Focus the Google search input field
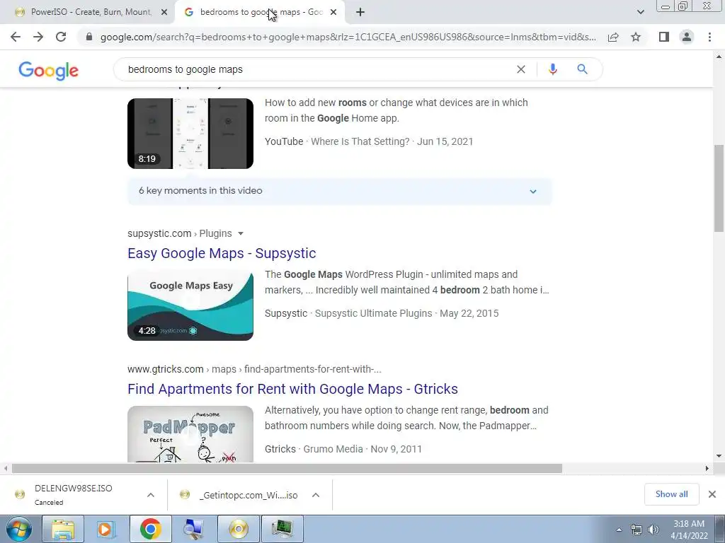The height and width of the screenshot is (543, 725). pyautogui.click(x=319, y=69)
